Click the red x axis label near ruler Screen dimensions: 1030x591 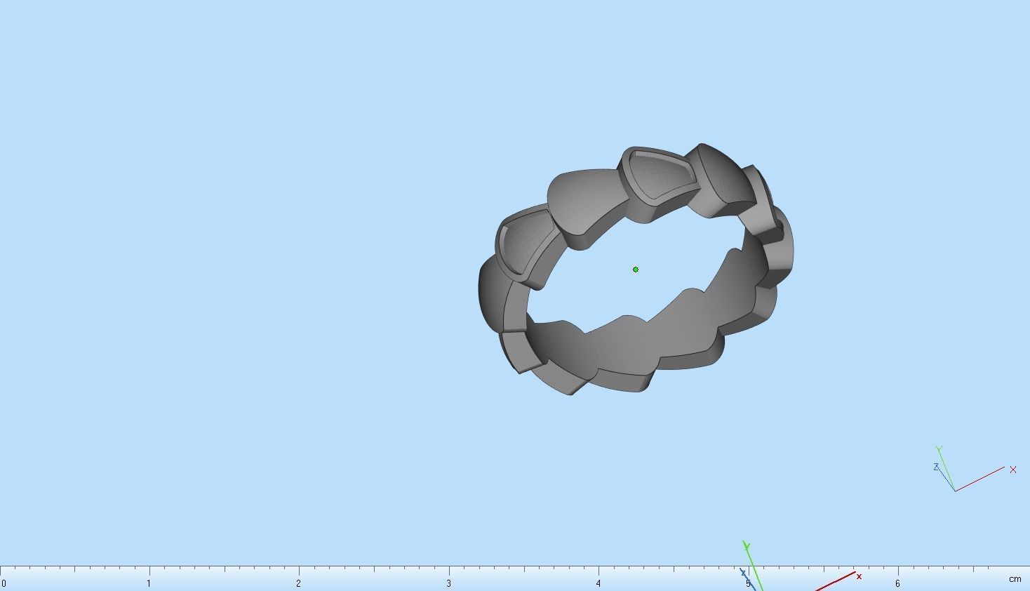859,576
